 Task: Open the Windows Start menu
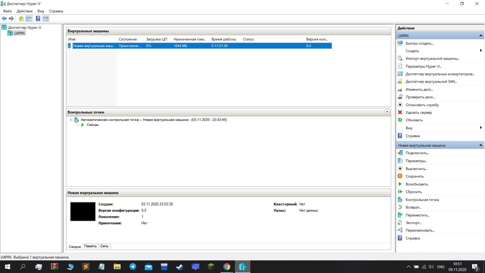[x=7, y=267]
